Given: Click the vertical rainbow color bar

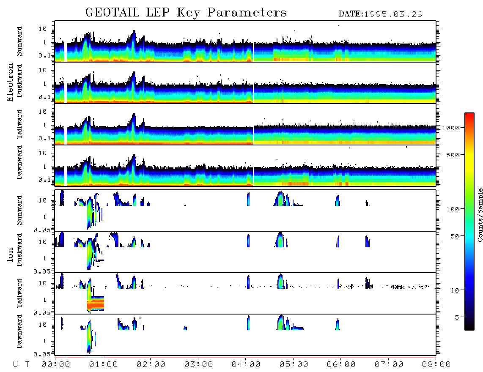Looking at the screenshot, I should (469, 222).
